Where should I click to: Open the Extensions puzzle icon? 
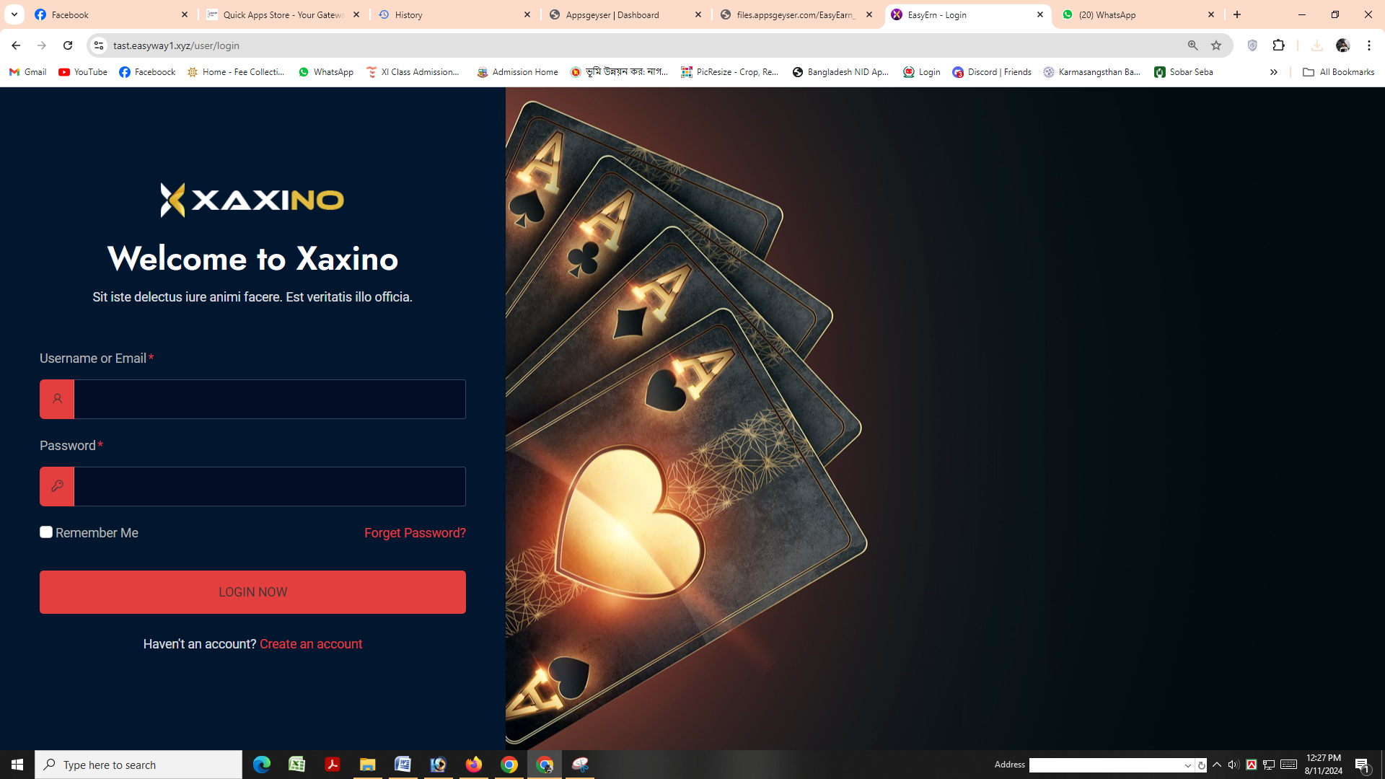1279,45
